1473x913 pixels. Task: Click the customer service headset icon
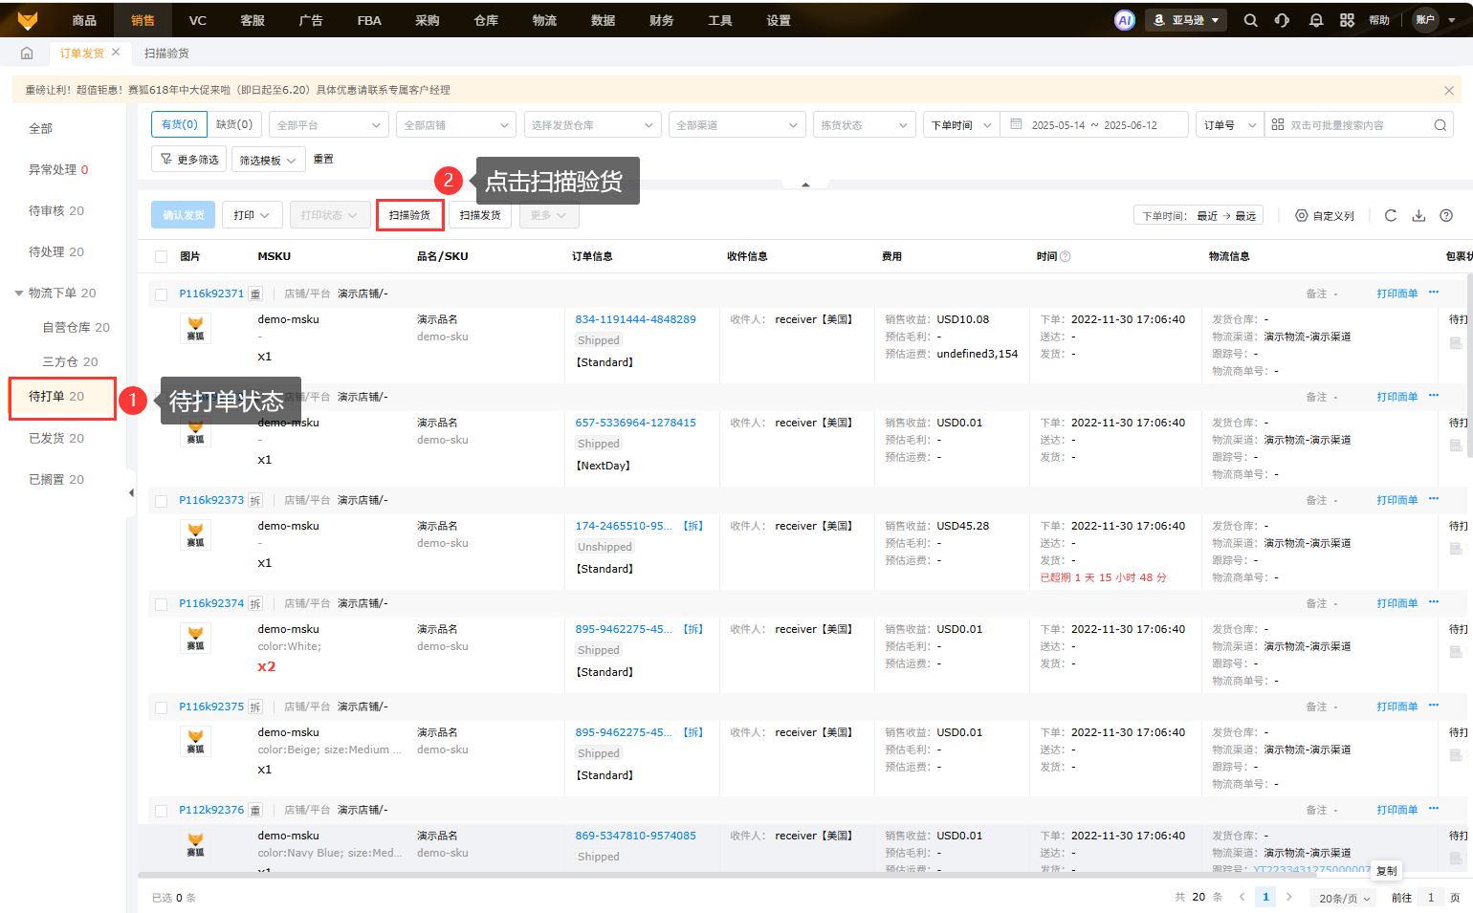pos(1282,20)
